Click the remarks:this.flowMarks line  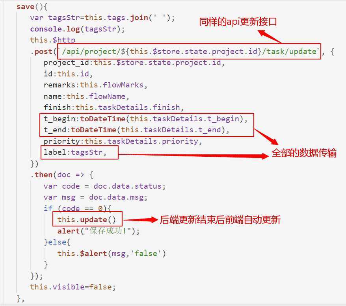coord(95,85)
